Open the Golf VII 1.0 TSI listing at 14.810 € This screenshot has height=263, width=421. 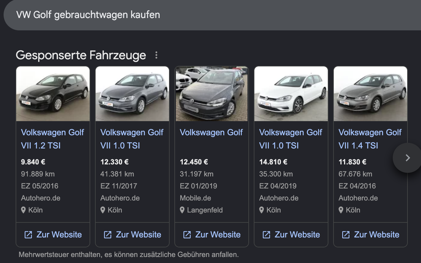(x=290, y=139)
